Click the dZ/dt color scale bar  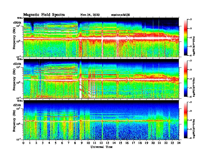186,120
